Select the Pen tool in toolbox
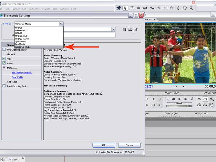This screenshot has width=216, height=162. point(178,8)
